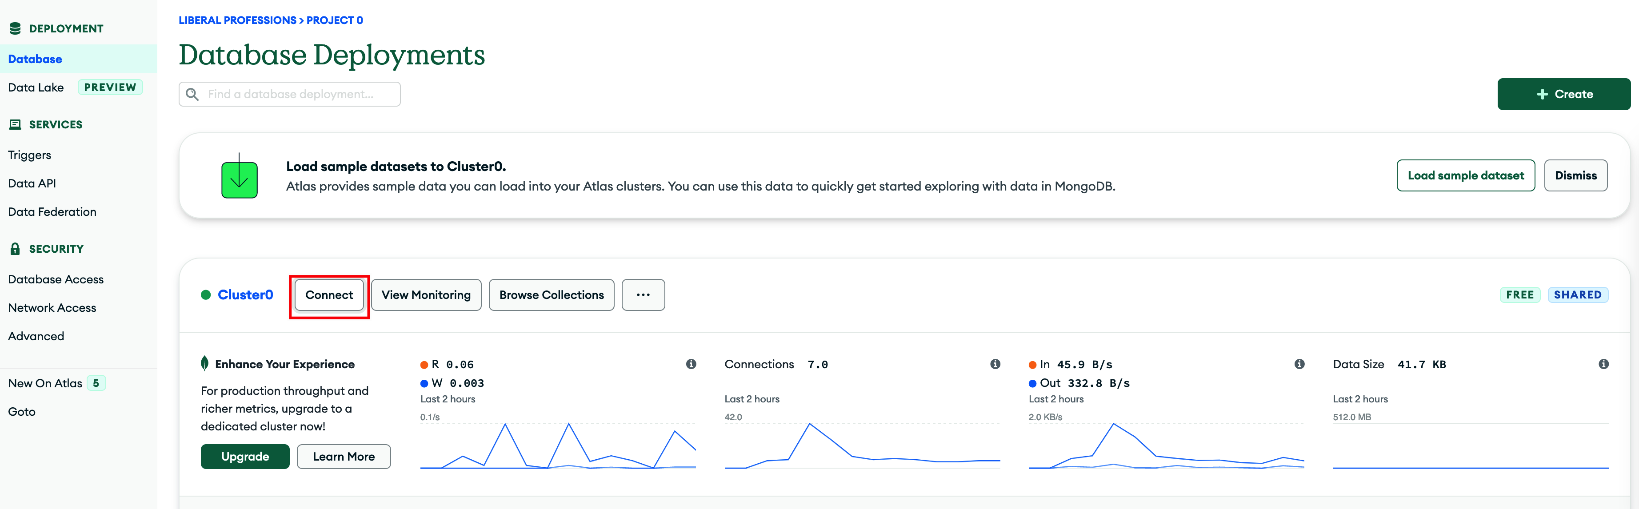Open Database Access in the sidebar
Viewport: 1639px width, 509px height.
tap(56, 279)
